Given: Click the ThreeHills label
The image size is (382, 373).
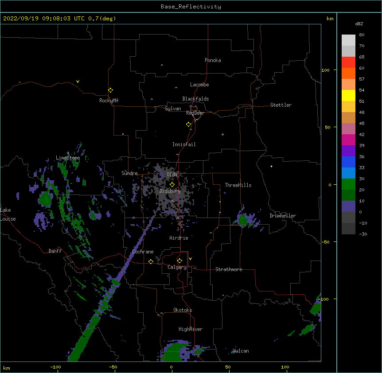Looking at the screenshot, I should 238,185.
